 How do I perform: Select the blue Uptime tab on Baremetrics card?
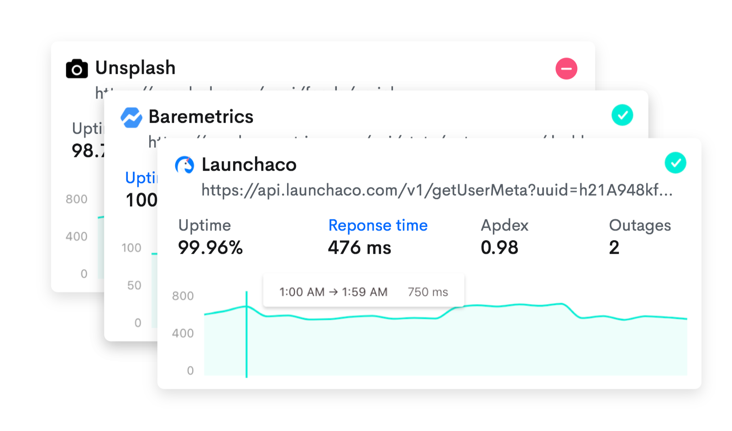(141, 178)
